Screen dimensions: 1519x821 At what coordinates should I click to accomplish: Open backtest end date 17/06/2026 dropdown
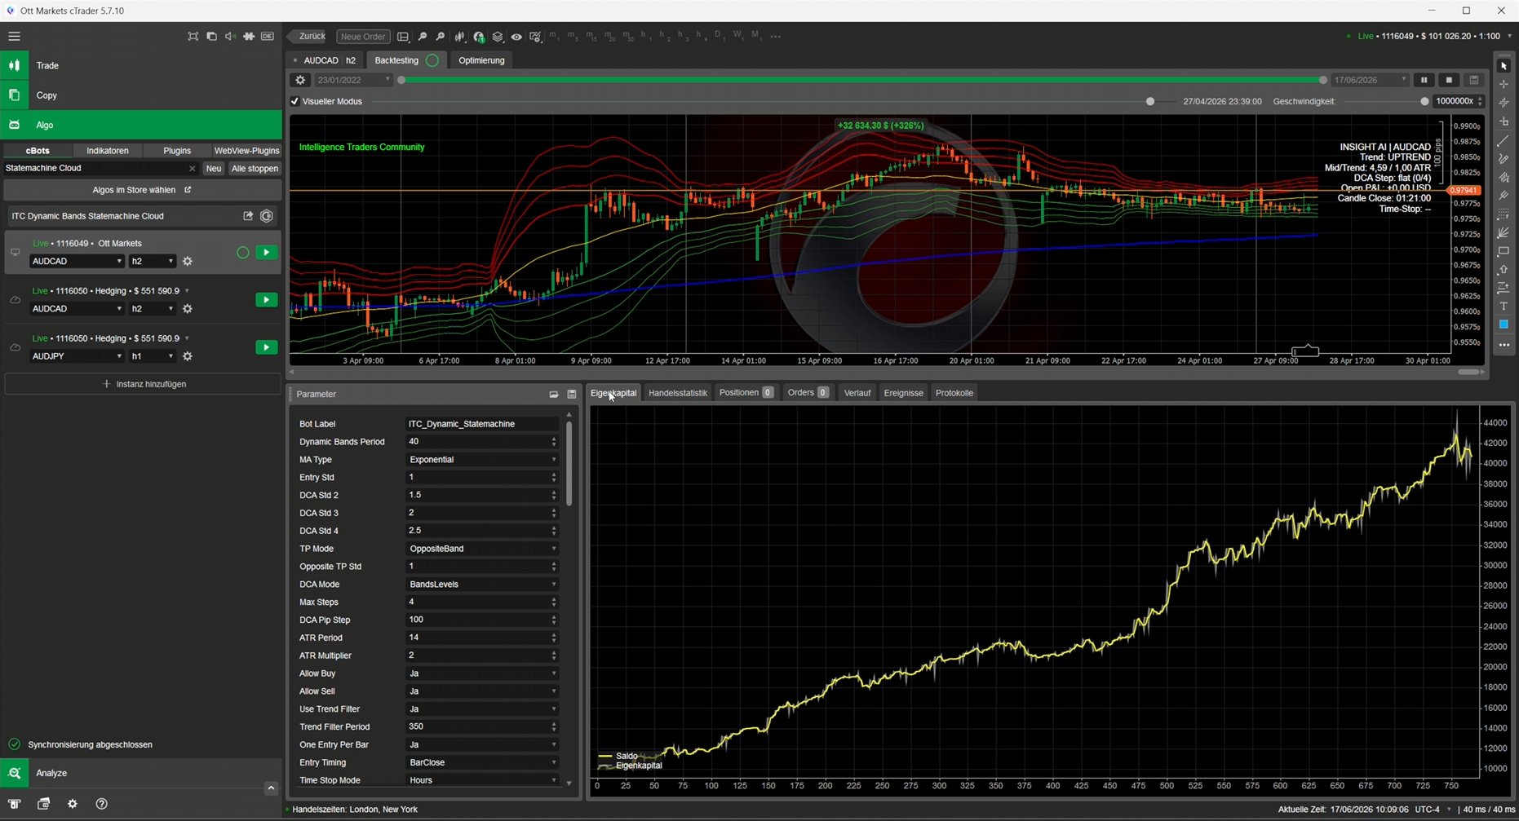tap(1370, 80)
